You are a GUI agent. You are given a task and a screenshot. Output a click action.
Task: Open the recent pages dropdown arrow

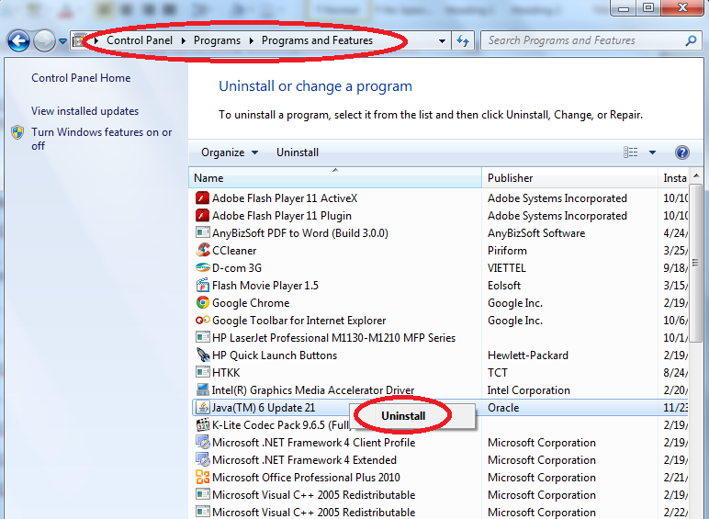click(x=62, y=41)
